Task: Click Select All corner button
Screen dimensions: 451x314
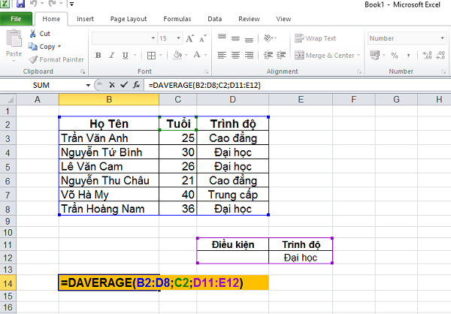Action: [x=8, y=100]
